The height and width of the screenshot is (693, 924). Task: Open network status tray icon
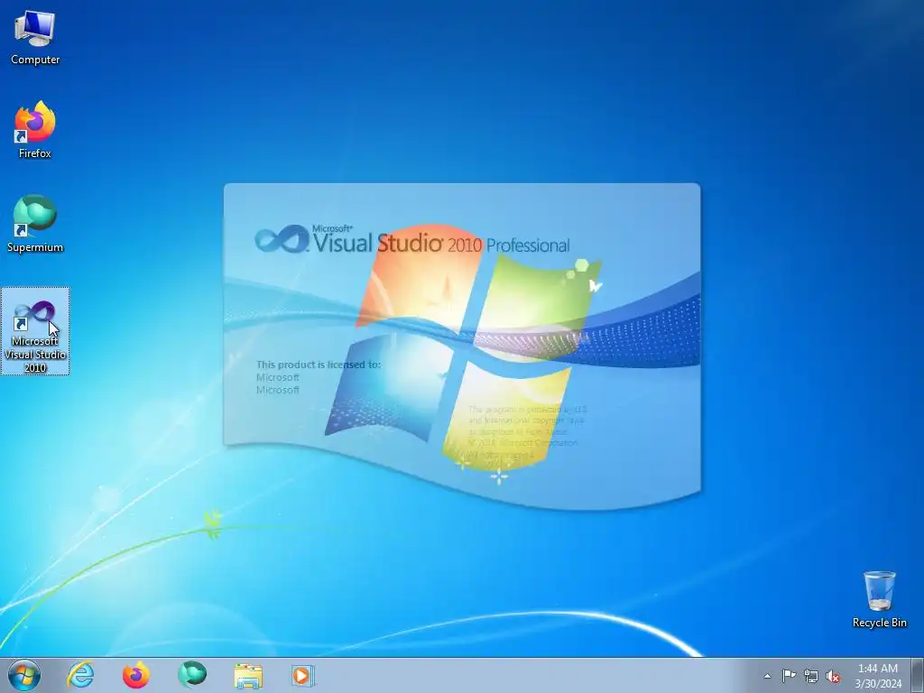pos(811,676)
